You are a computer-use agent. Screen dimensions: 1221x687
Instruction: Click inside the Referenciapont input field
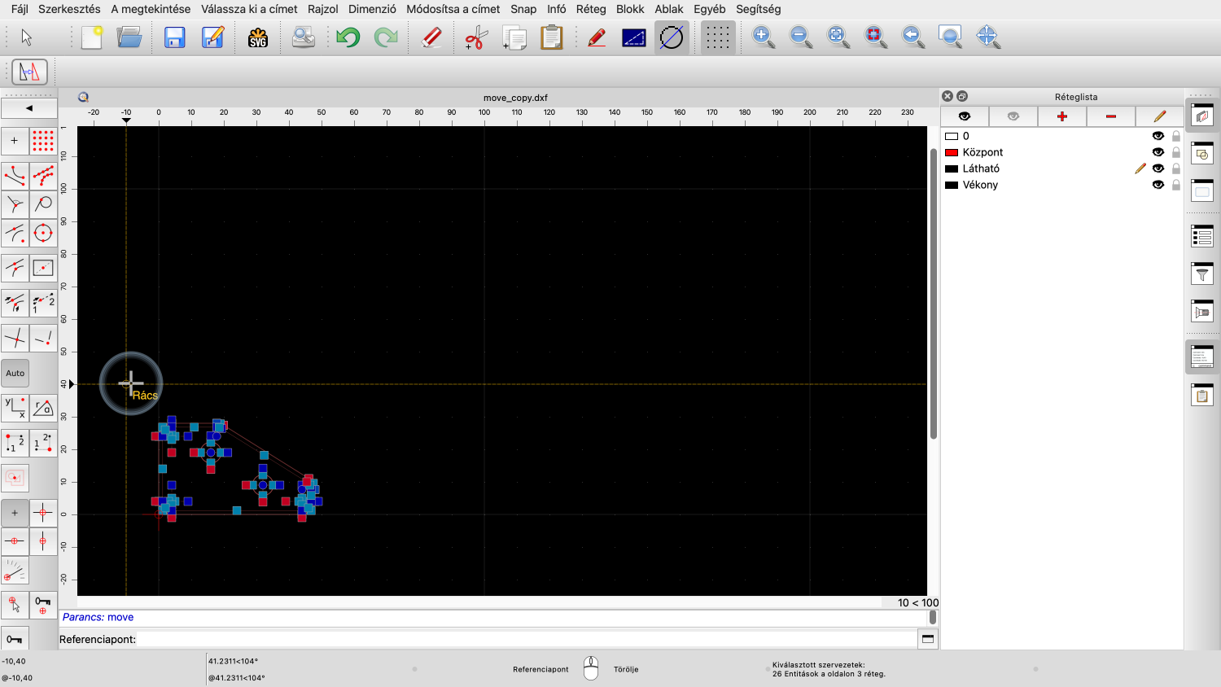(x=488, y=639)
